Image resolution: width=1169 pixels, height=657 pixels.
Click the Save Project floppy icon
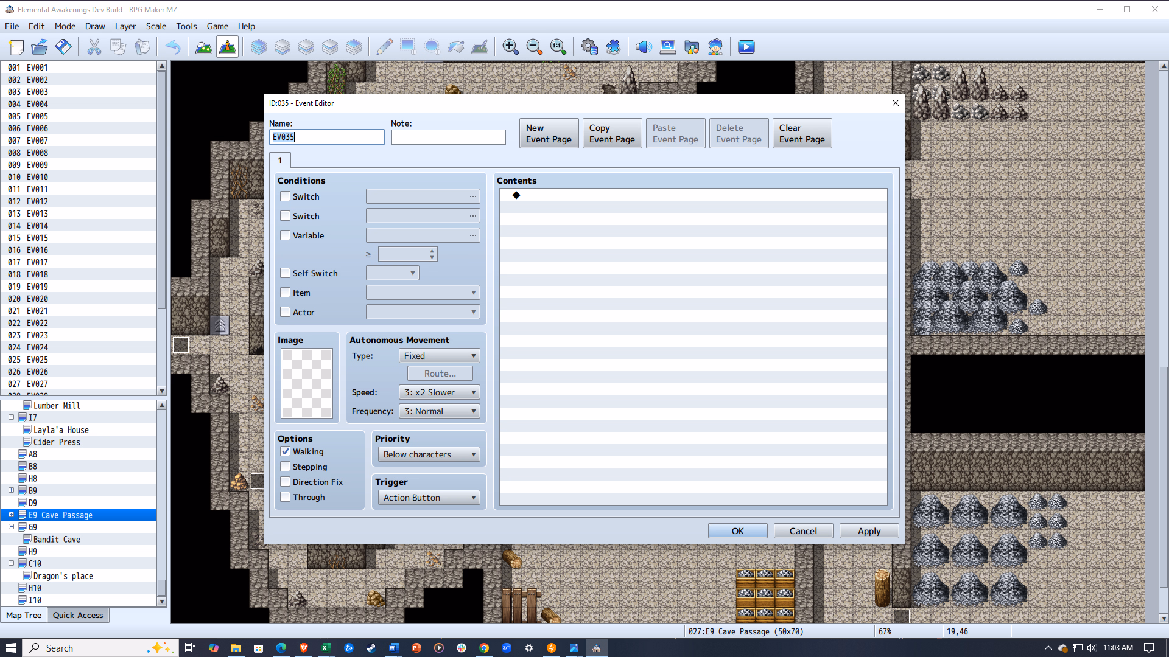63,47
